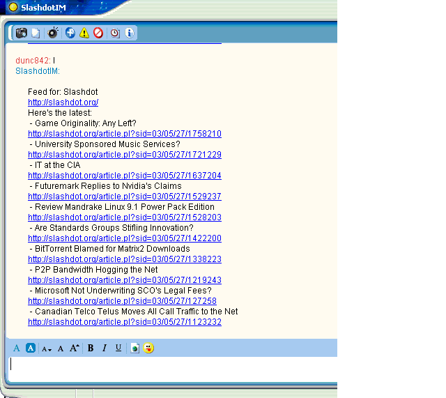
Task: Click headline 'BitTorrent Blamed for Matrix2 Downloads'
Action: 112,249
